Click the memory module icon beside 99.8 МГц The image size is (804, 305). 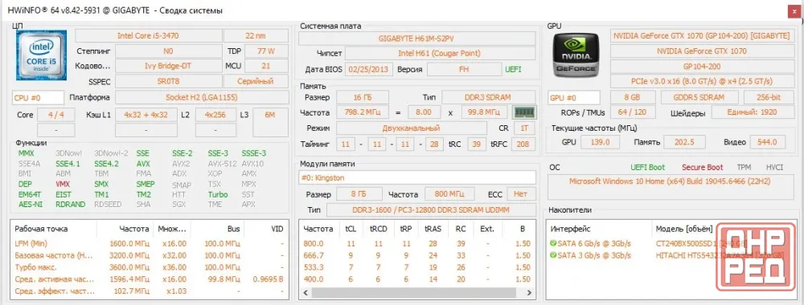[x=524, y=112]
